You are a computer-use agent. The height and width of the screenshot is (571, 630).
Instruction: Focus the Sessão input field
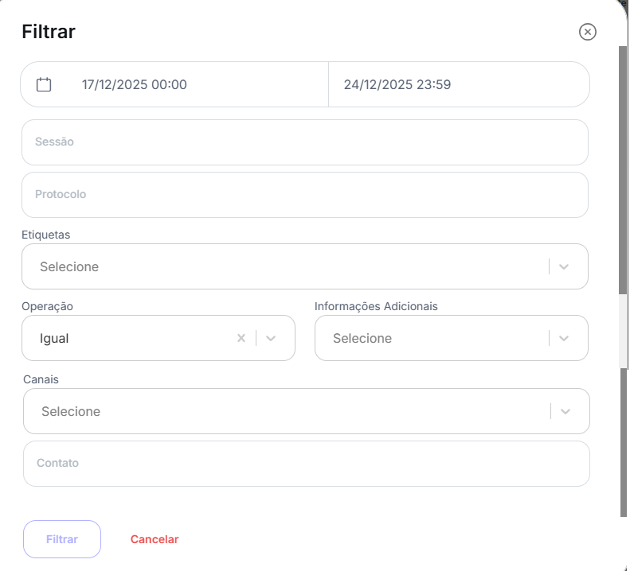(305, 142)
